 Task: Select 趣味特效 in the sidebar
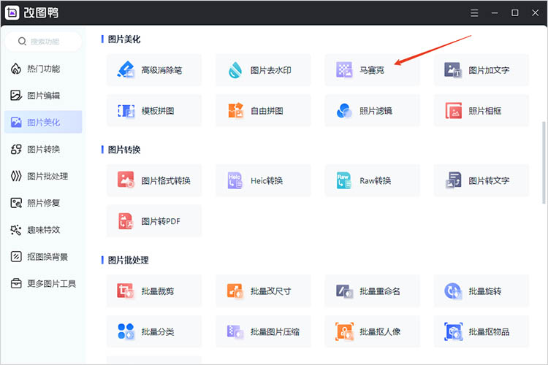[x=43, y=230]
